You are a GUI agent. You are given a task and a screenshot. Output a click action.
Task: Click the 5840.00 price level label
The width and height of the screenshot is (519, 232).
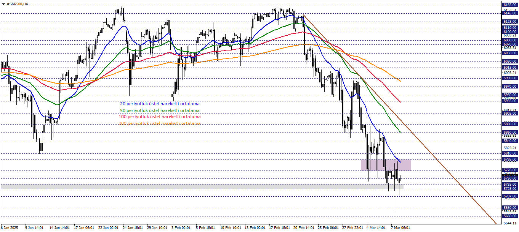pyautogui.click(x=509, y=140)
